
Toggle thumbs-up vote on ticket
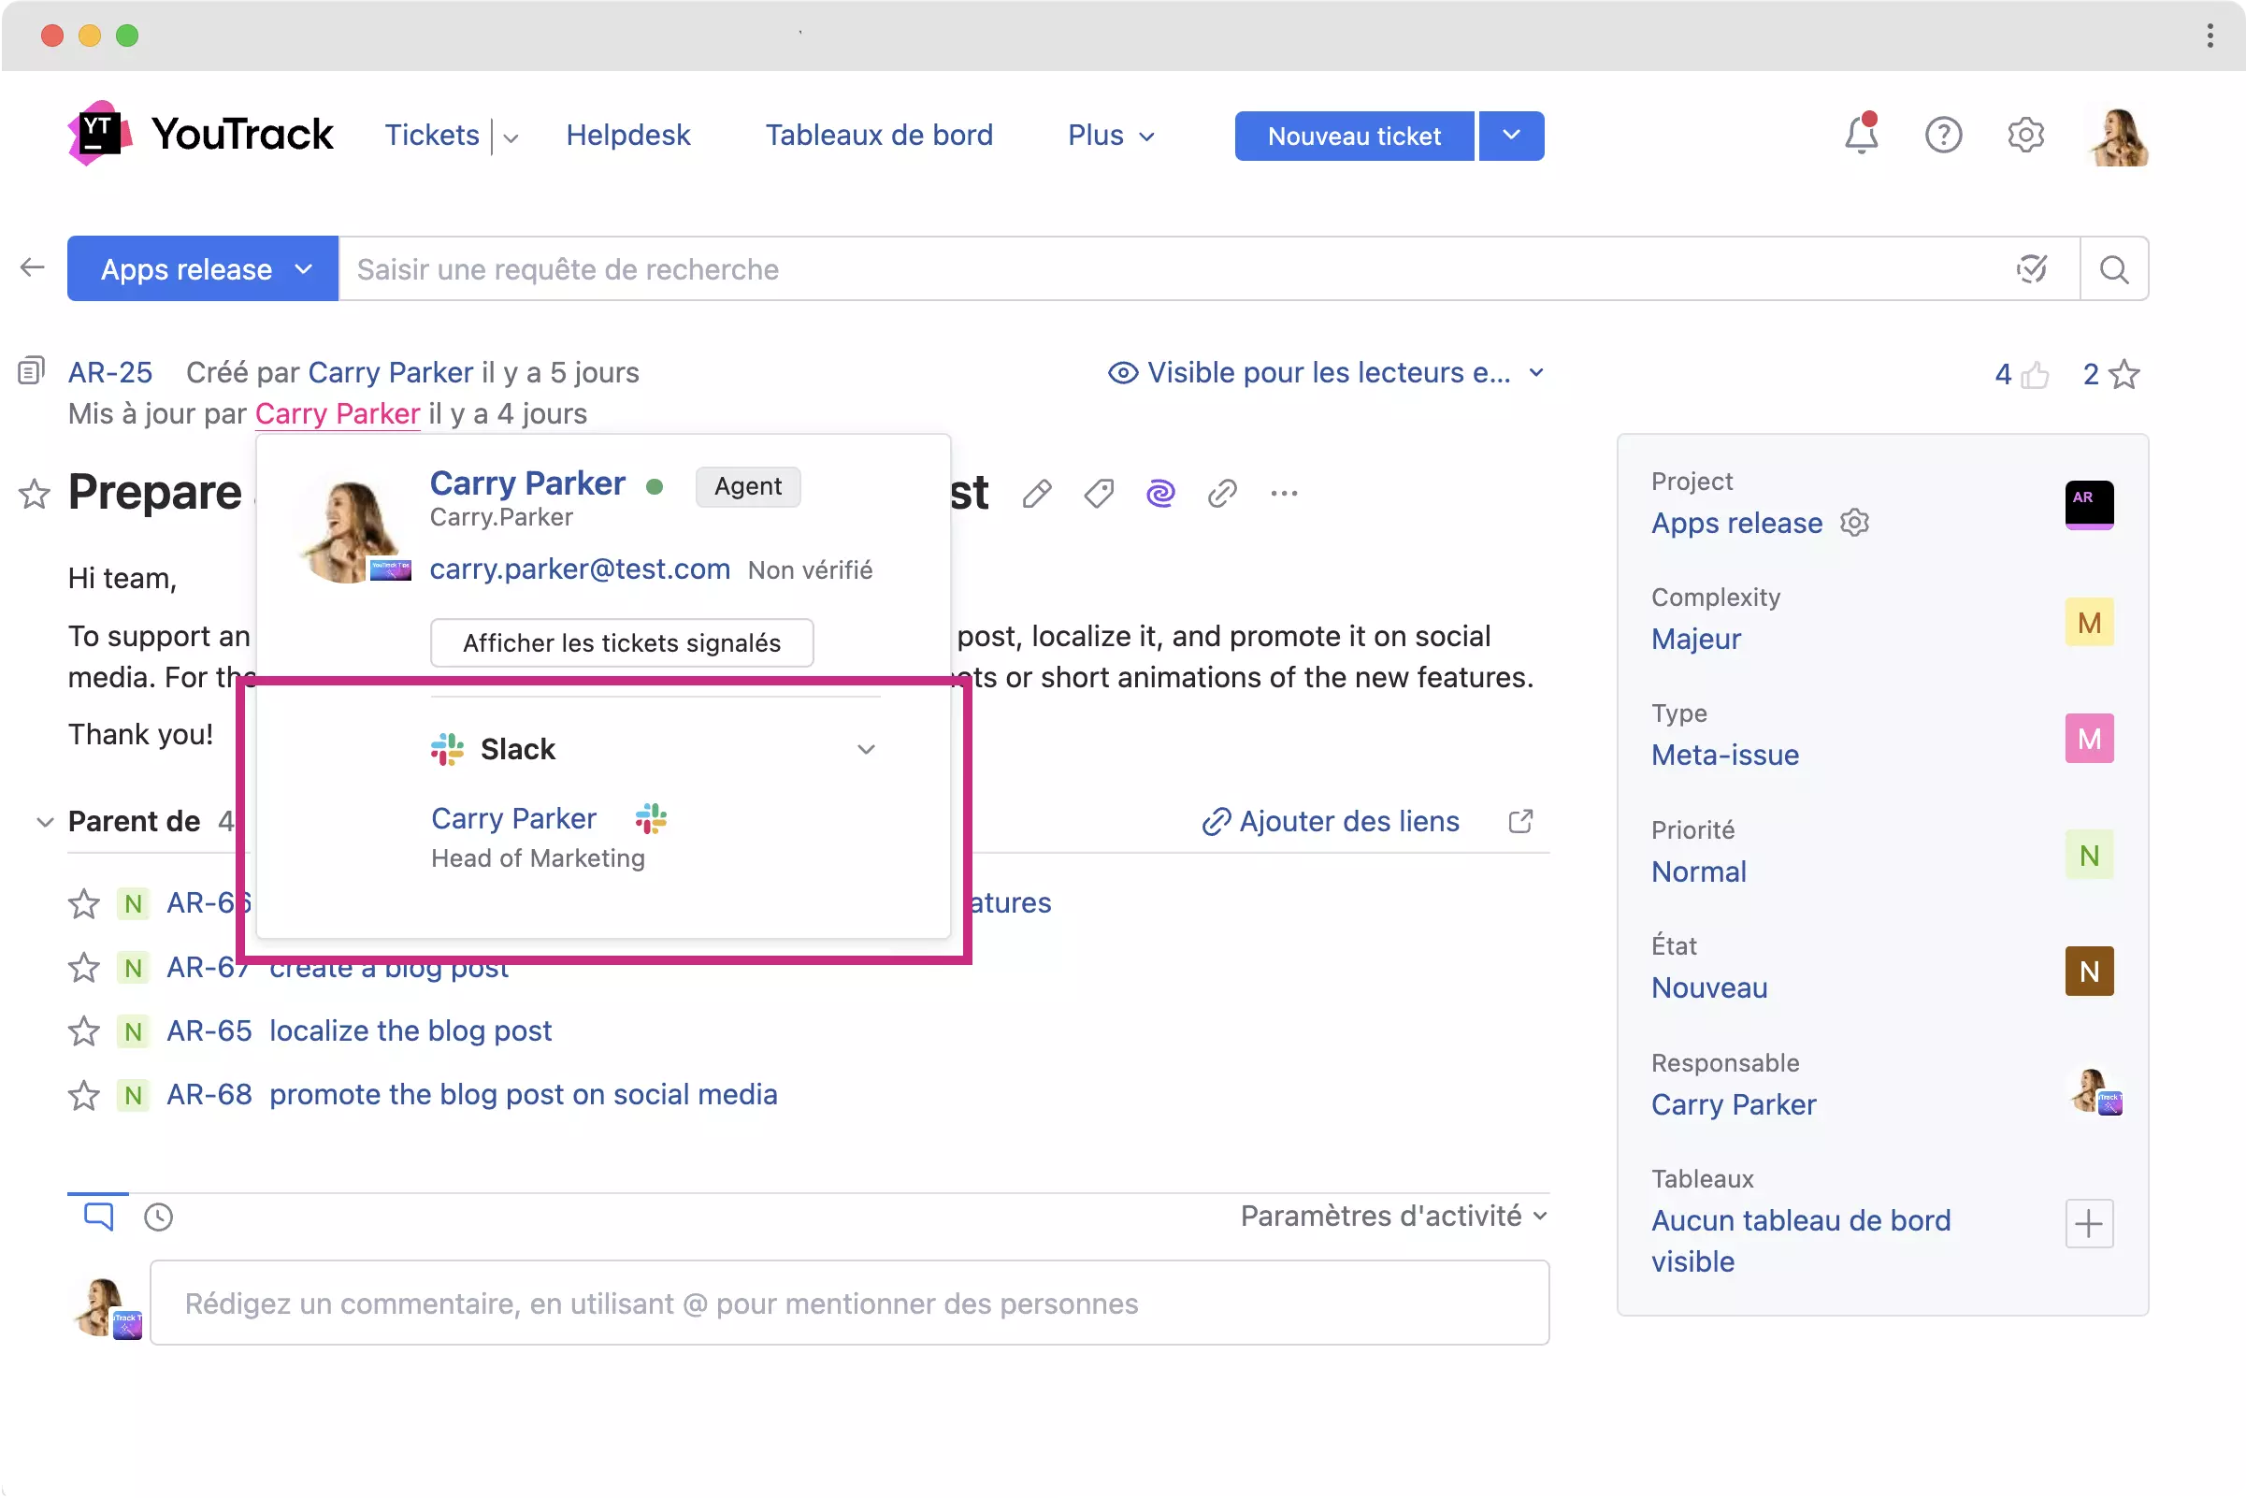coord(2034,374)
